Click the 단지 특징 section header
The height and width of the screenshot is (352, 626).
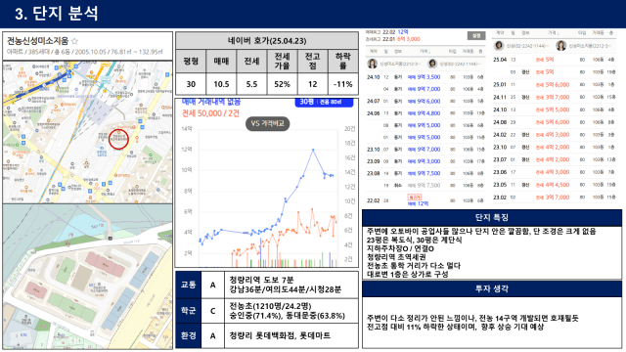tap(492, 217)
